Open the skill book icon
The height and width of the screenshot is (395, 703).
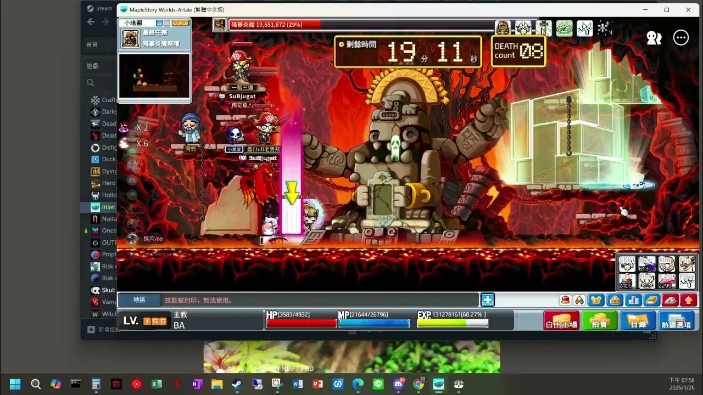(651, 300)
